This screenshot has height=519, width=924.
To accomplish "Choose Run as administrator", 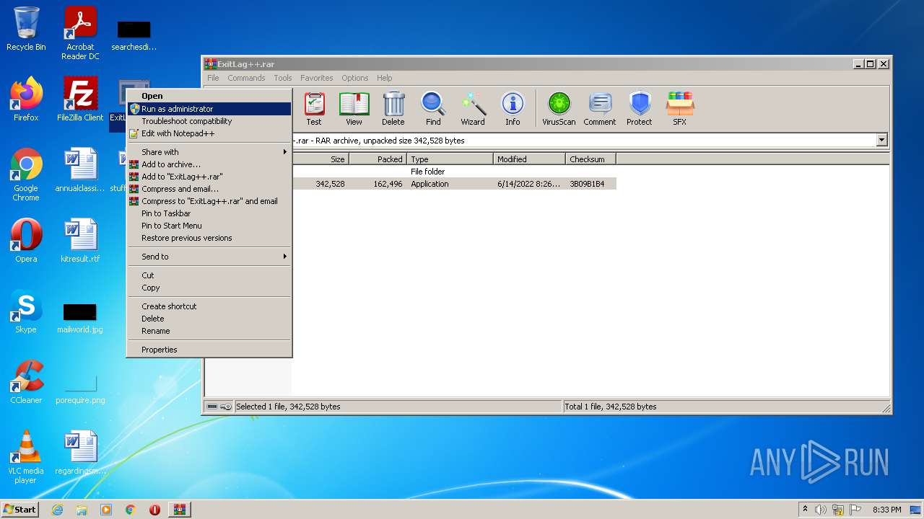I will (x=209, y=109).
